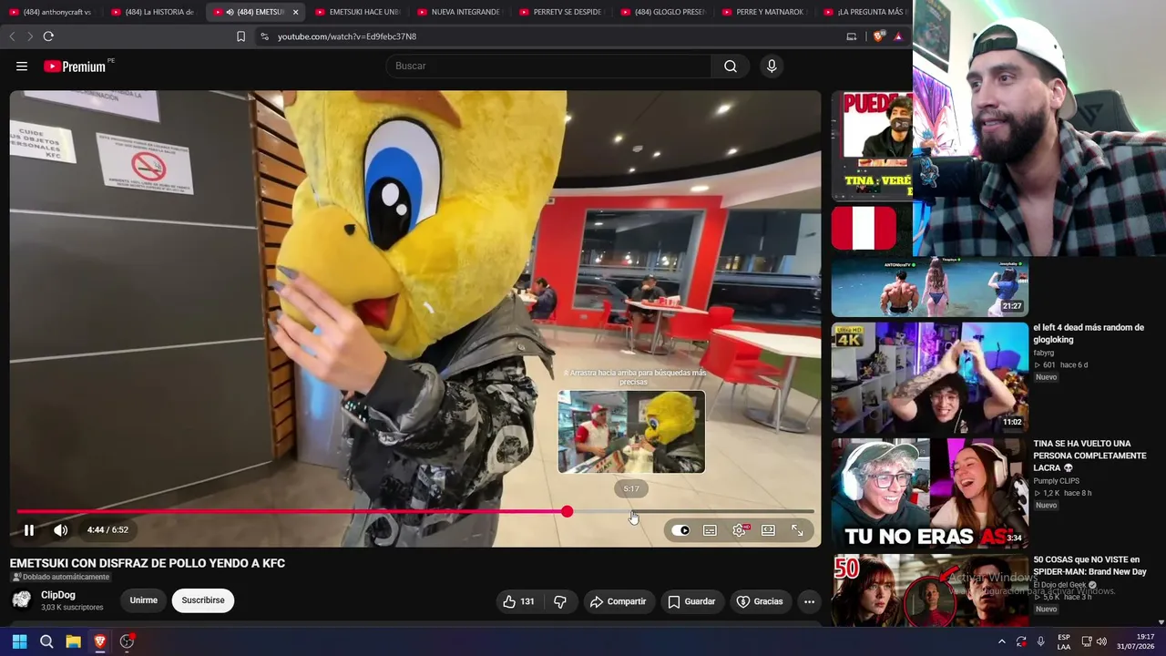Image resolution: width=1166 pixels, height=656 pixels.
Task: Go to YouTube Premium home logo
Action: click(75, 67)
